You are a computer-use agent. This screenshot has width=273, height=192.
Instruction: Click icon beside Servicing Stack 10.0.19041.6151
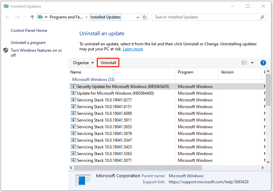(74, 106)
